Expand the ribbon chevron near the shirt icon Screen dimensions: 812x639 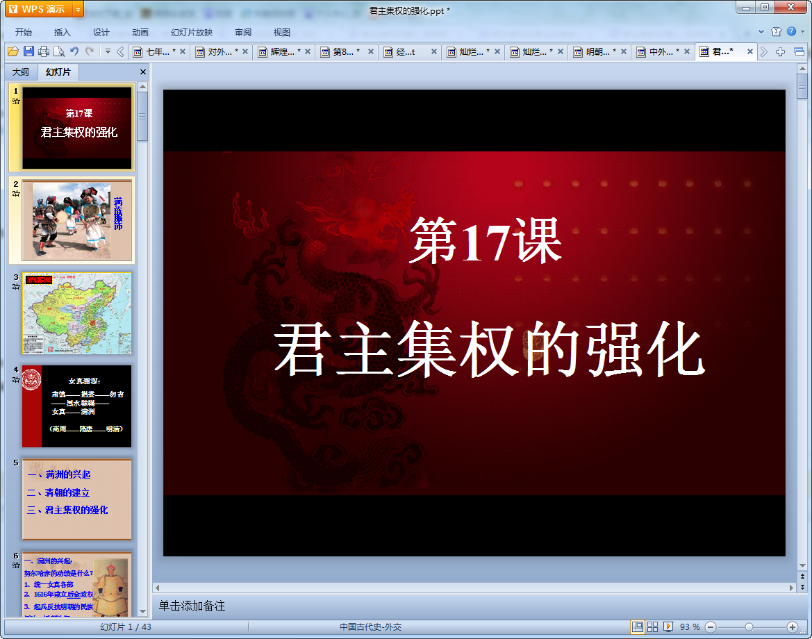tap(761, 31)
